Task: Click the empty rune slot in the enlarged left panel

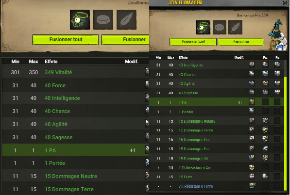Action: [103, 20]
